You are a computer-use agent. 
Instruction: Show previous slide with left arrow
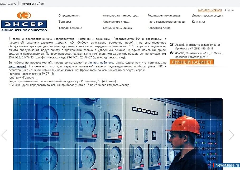tap(4, 135)
